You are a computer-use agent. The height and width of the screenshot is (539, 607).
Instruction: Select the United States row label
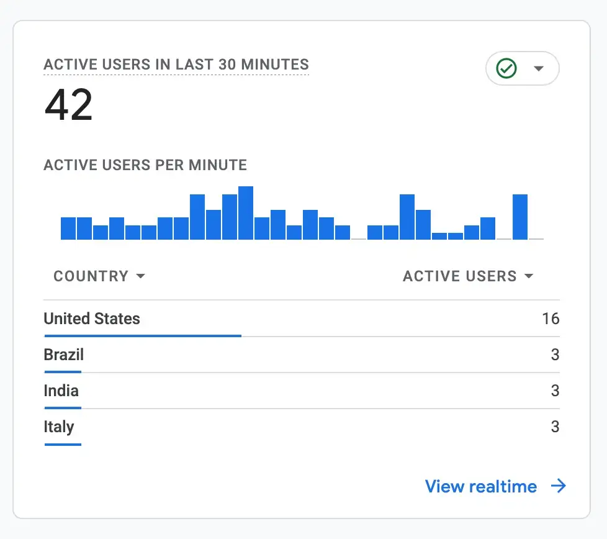pyautogui.click(x=92, y=319)
